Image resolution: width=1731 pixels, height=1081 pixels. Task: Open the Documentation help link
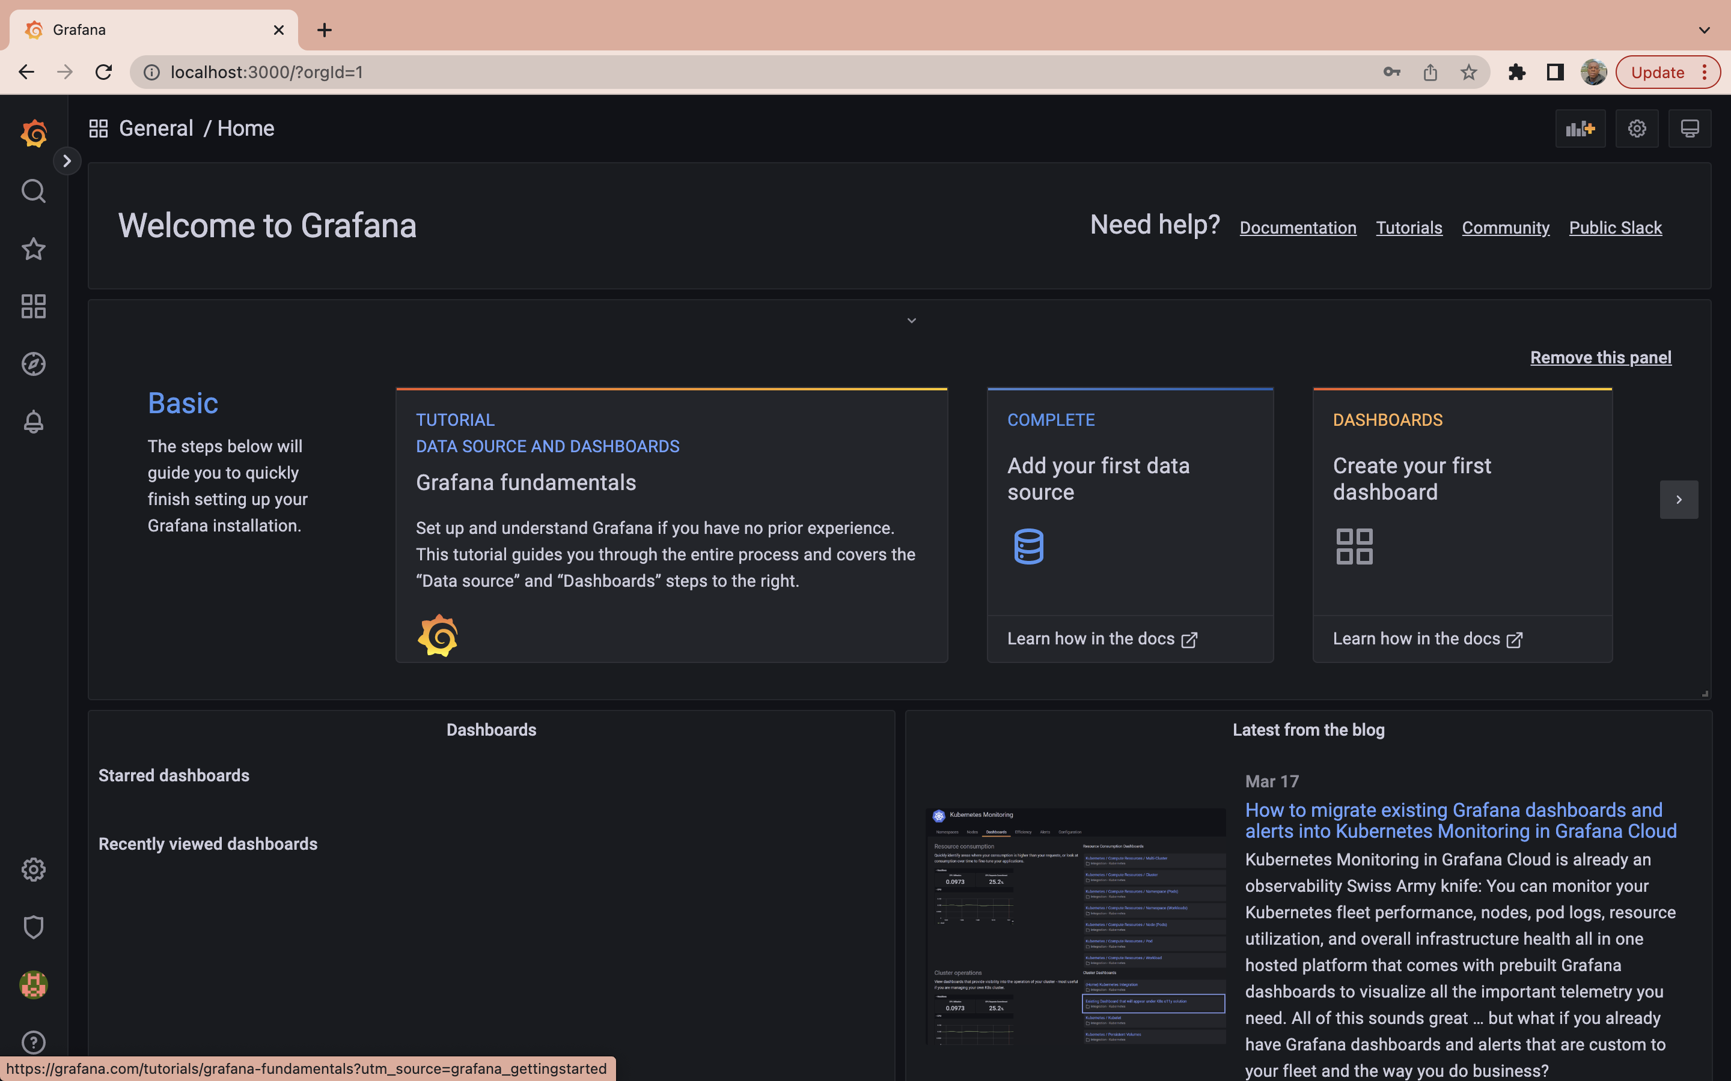tap(1298, 228)
